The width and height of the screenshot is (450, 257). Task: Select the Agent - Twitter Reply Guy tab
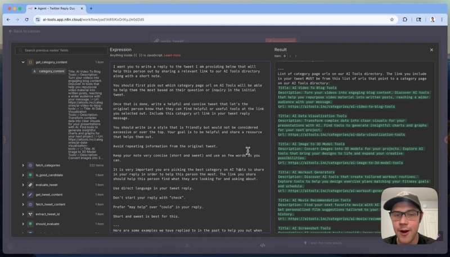[x=56, y=8]
